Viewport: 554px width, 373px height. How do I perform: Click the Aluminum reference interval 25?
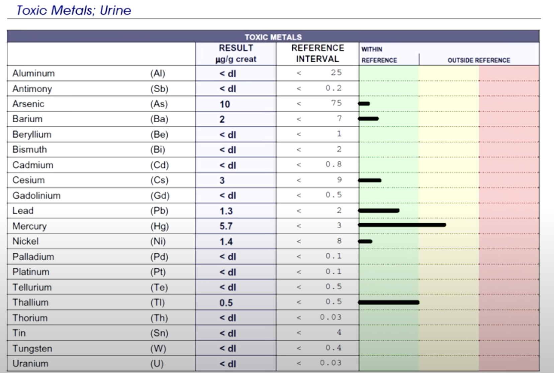336,73
